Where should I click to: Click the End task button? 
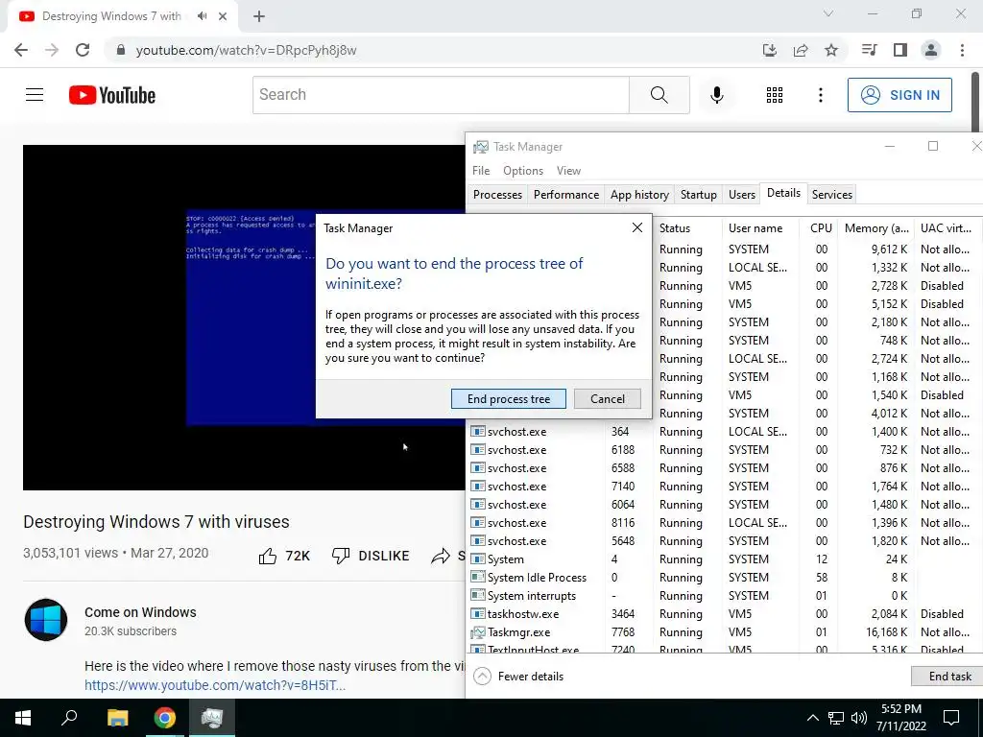949,677
